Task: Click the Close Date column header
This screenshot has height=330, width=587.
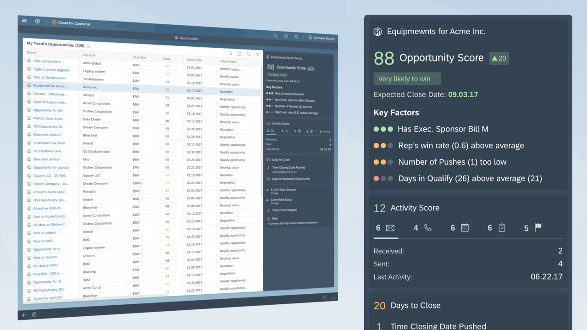Action: pos(194,60)
